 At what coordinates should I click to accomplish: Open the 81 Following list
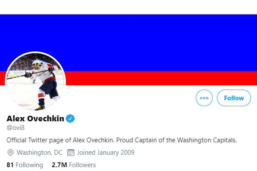pos(25,165)
